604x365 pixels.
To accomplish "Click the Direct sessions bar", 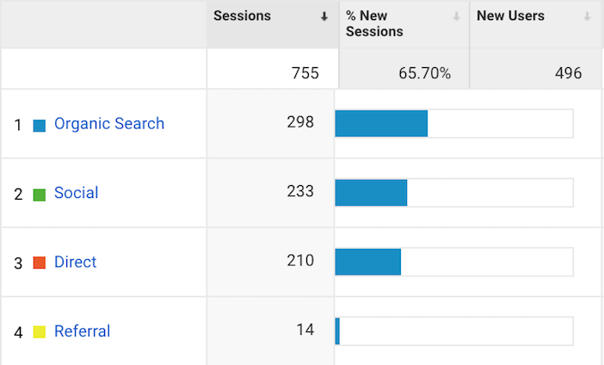I will tap(368, 262).
